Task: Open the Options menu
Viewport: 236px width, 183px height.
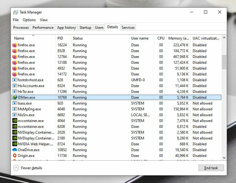Action: click(29, 20)
